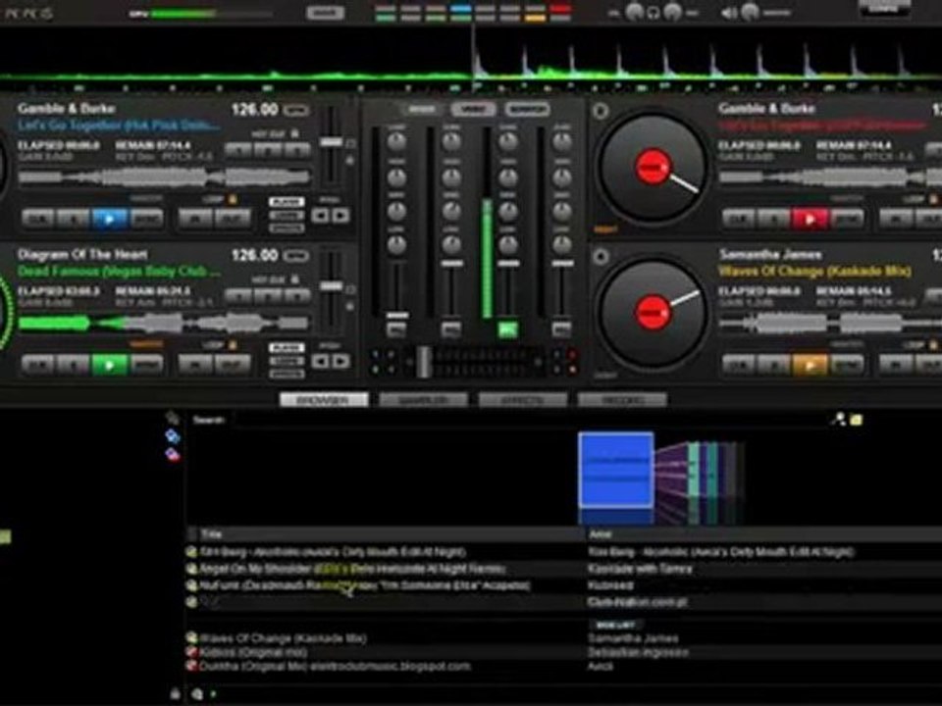Toggle the orange loop lock on the blue deck
Viewport: 942px width, 706px height.
pyautogui.click(x=234, y=199)
